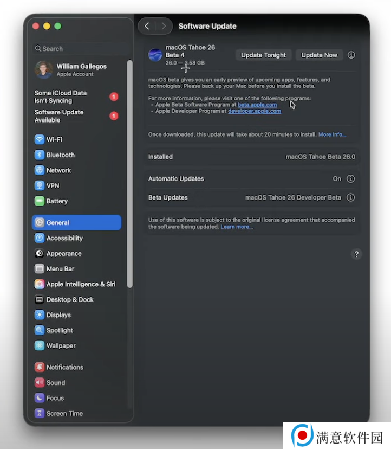Select the Bluetooth icon in sidebar
This screenshot has width=391, height=449.
click(x=40, y=155)
